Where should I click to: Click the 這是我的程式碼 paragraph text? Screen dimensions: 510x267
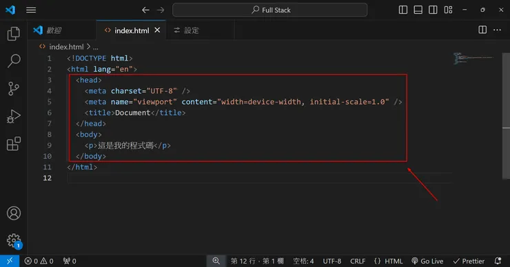point(126,145)
